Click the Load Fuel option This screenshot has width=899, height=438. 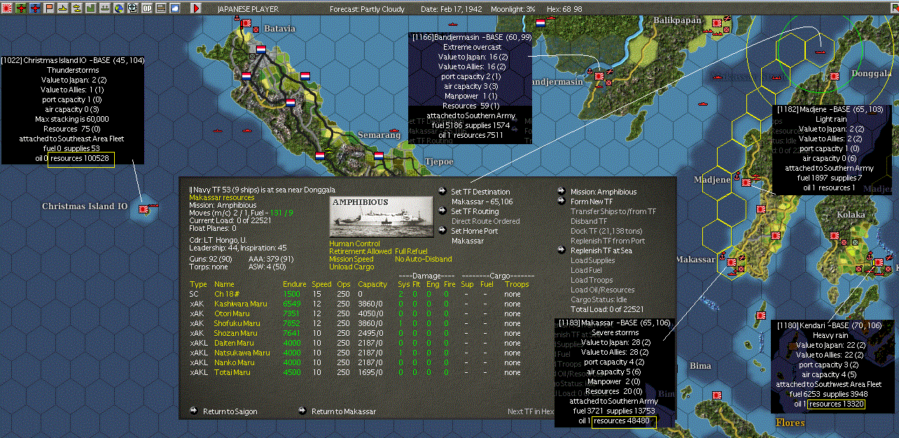[x=585, y=270]
